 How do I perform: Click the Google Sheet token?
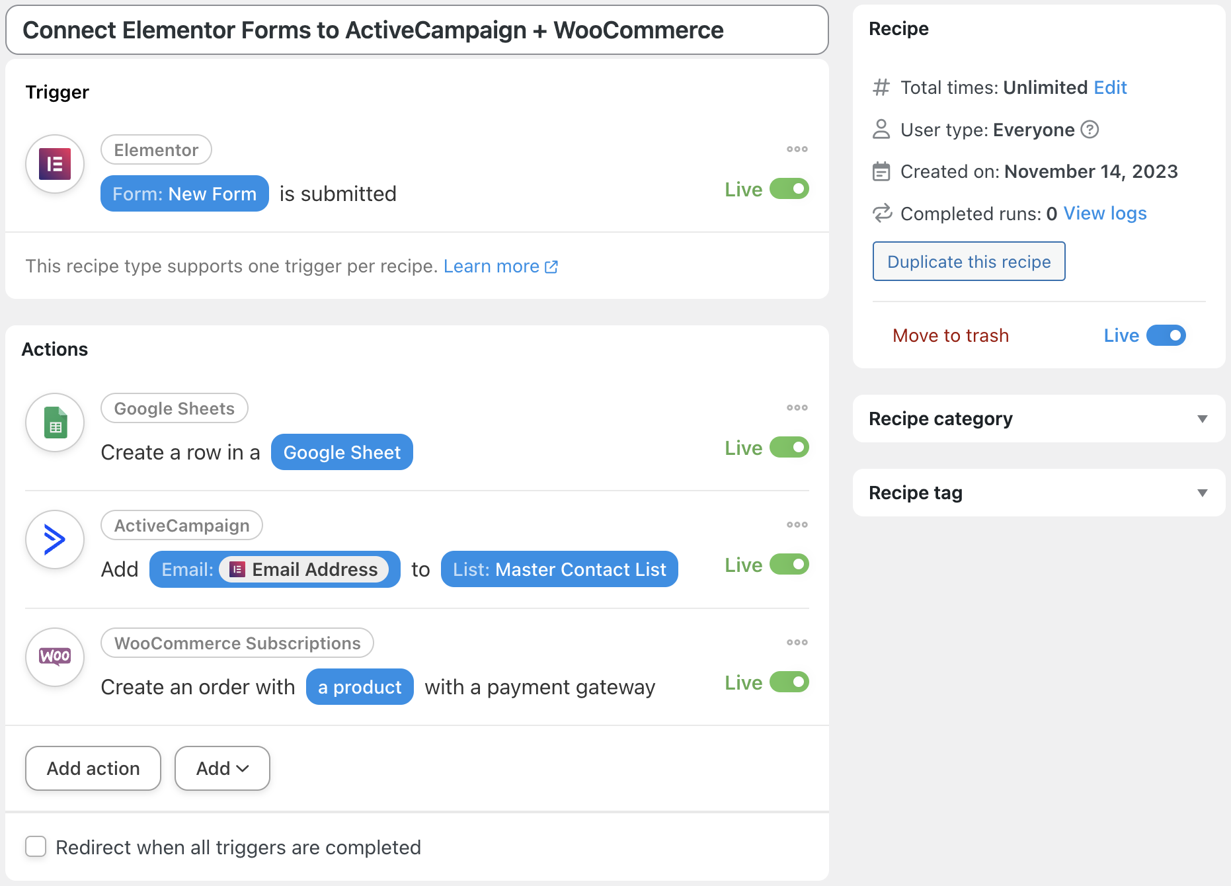pyautogui.click(x=342, y=452)
